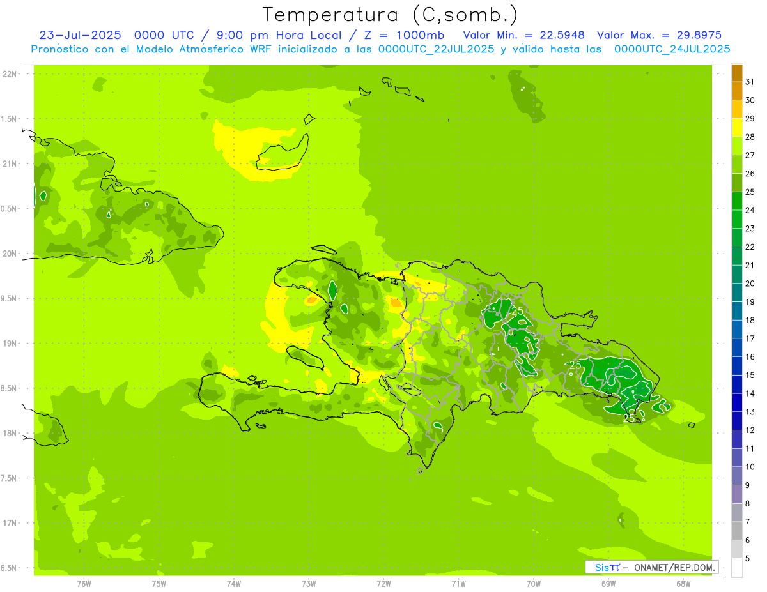Click the color bar label "31"
Image resolution: width=767 pixels, height=592 pixels.
point(750,82)
